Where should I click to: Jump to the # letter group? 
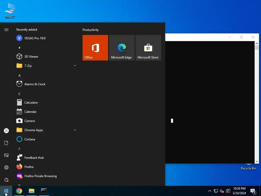click(19, 48)
